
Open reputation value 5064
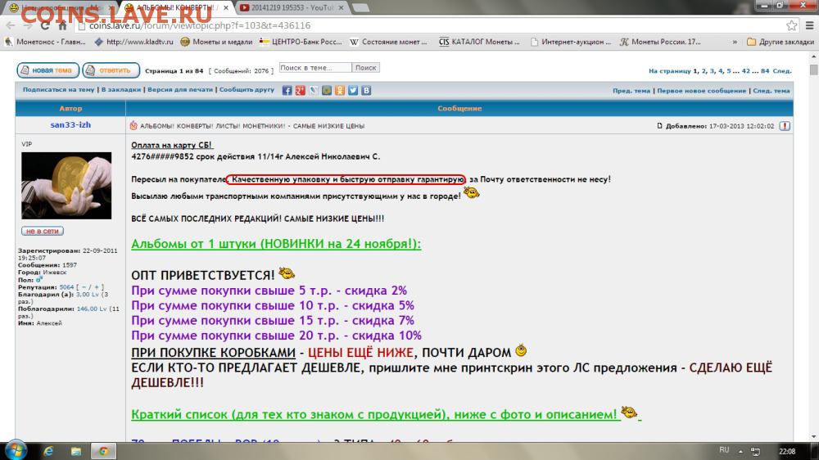66,287
